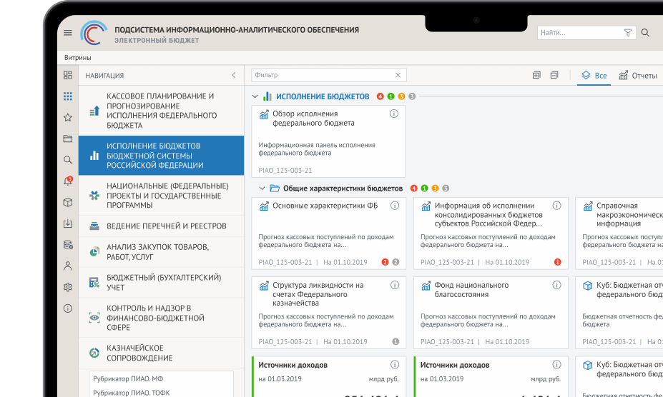
Task: Collapse the Общие характеристики бюджетов group
Action: [262, 189]
